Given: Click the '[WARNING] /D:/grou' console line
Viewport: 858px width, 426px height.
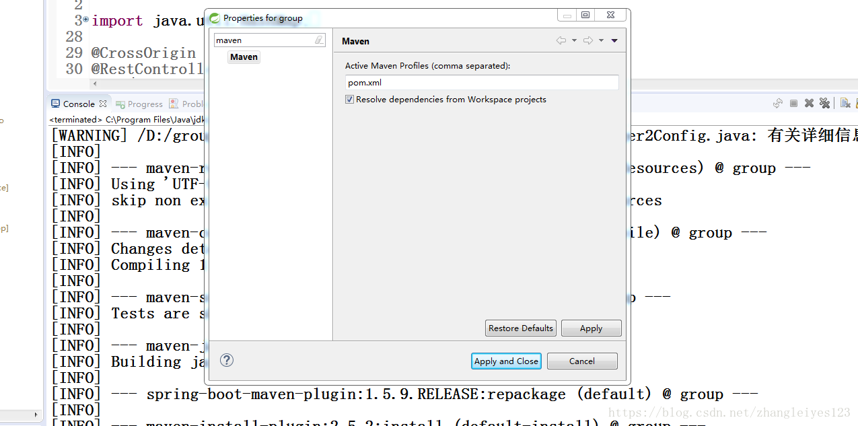Looking at the screenshot, I should pyautogui.click(x=129, y=135).
